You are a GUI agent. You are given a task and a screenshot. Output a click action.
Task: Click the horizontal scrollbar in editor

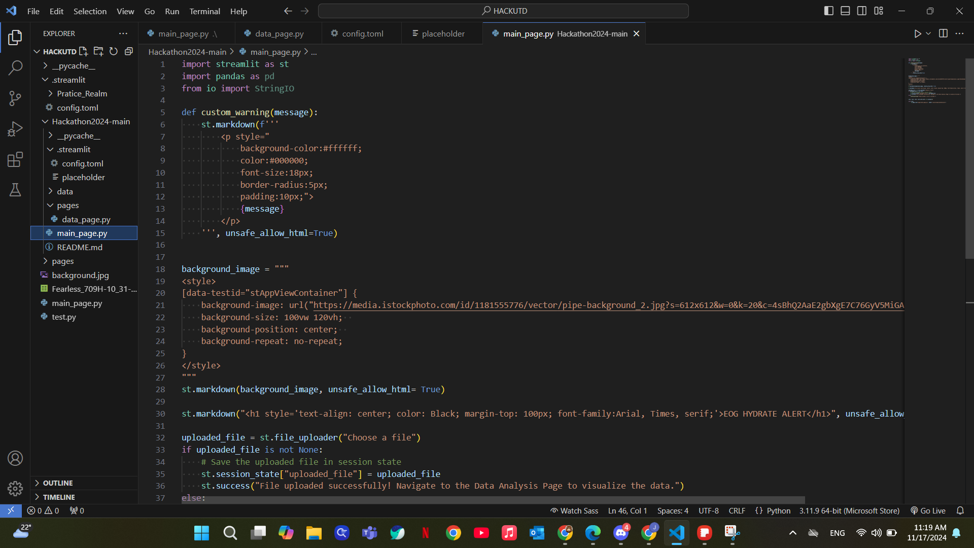(x=492, y=500)
